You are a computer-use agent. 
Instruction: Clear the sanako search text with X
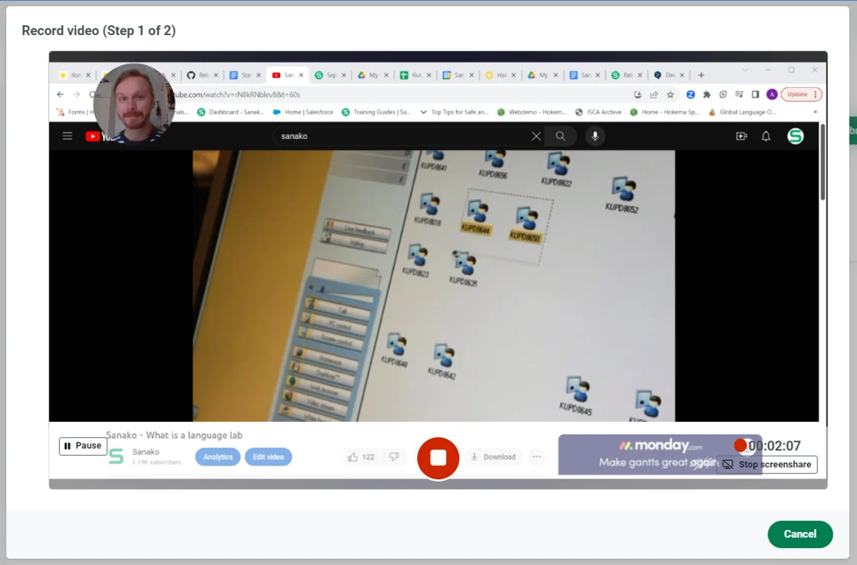pos(536,136)
